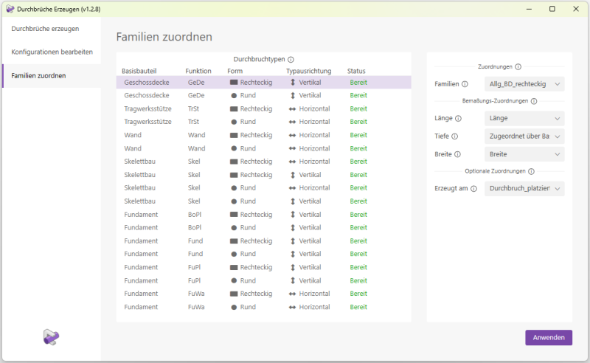Select the Wand Rechteckig Horizontal row
Screen dimensions: 590x363
[263, 135]
